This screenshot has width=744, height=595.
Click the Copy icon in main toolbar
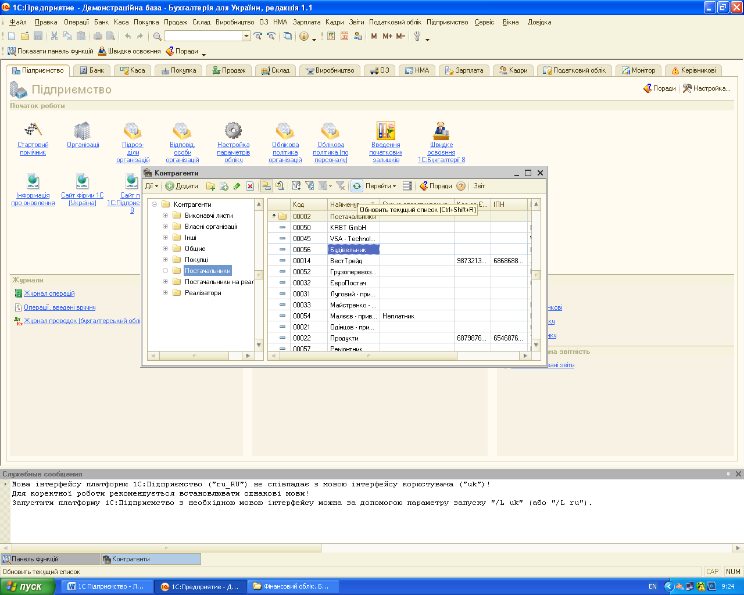point(67,36)
